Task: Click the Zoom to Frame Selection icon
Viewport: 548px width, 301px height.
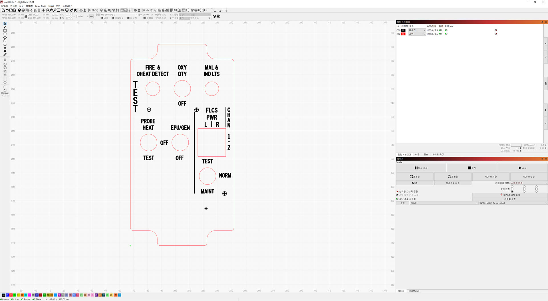Action: (59, 10)
